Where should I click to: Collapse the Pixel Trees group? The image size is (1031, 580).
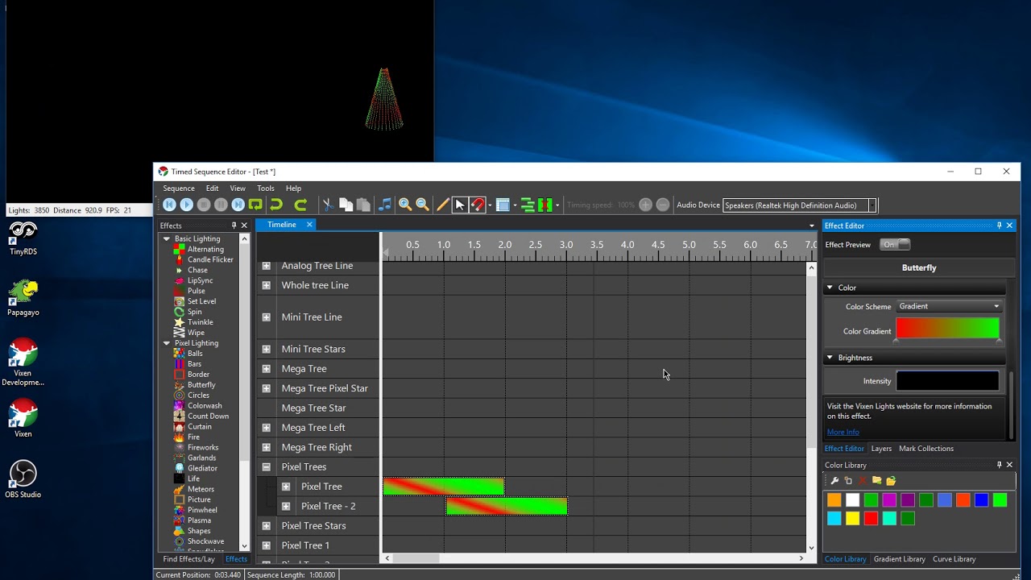[266, 466]
